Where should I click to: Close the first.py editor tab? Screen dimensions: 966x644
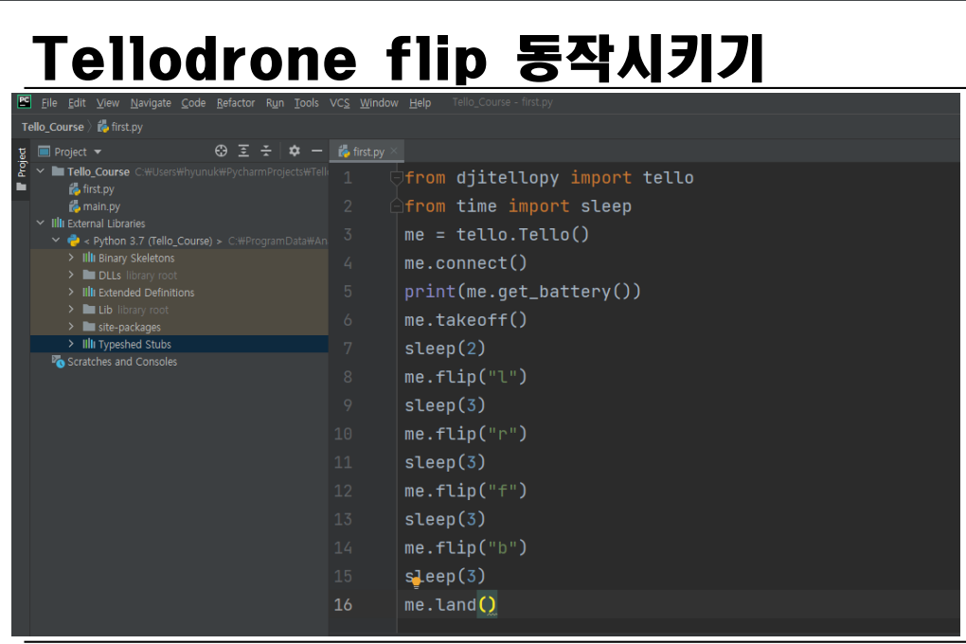(394, 151)
